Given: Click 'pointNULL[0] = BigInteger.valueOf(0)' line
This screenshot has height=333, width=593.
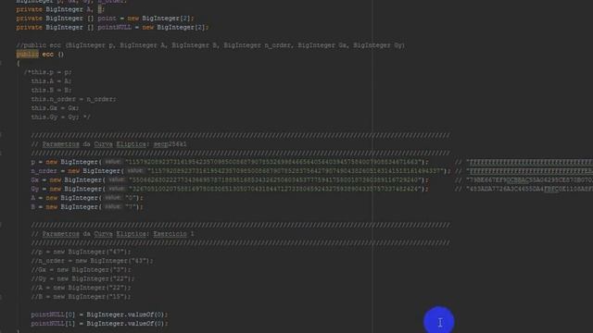Looking at the screenshot, I should coord(99,314).
